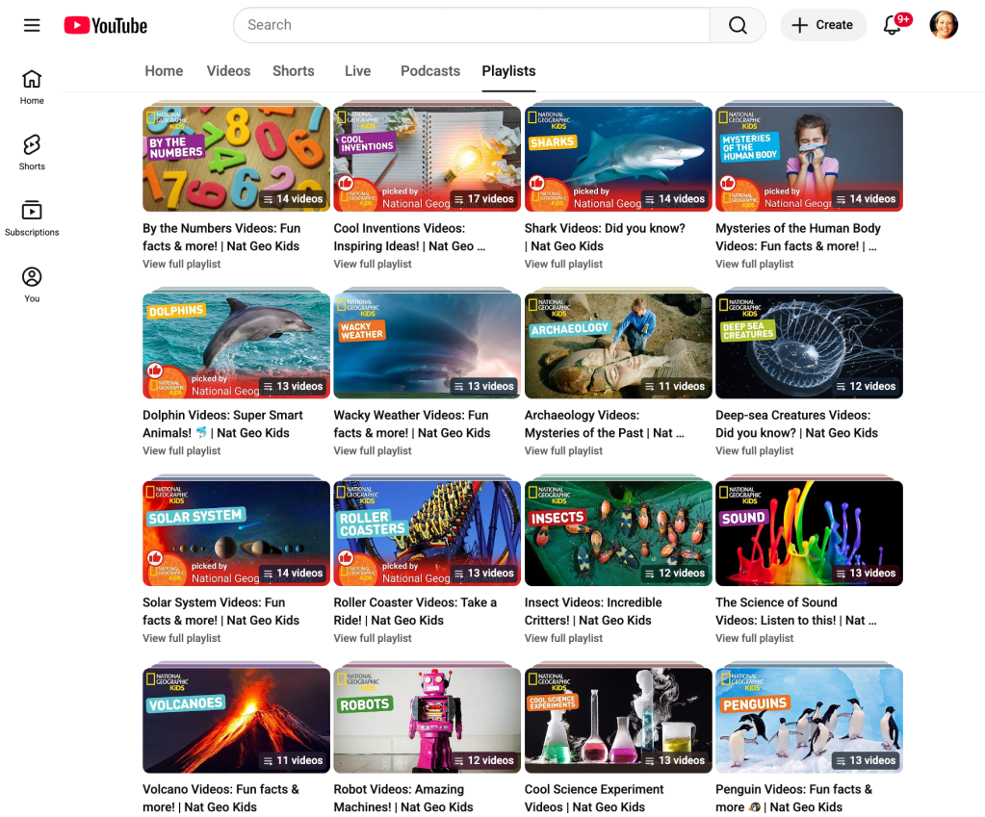The image size is (985, 817).
Task: Open the Volcanoes playlist thumbnail
Action: (236, 720)
